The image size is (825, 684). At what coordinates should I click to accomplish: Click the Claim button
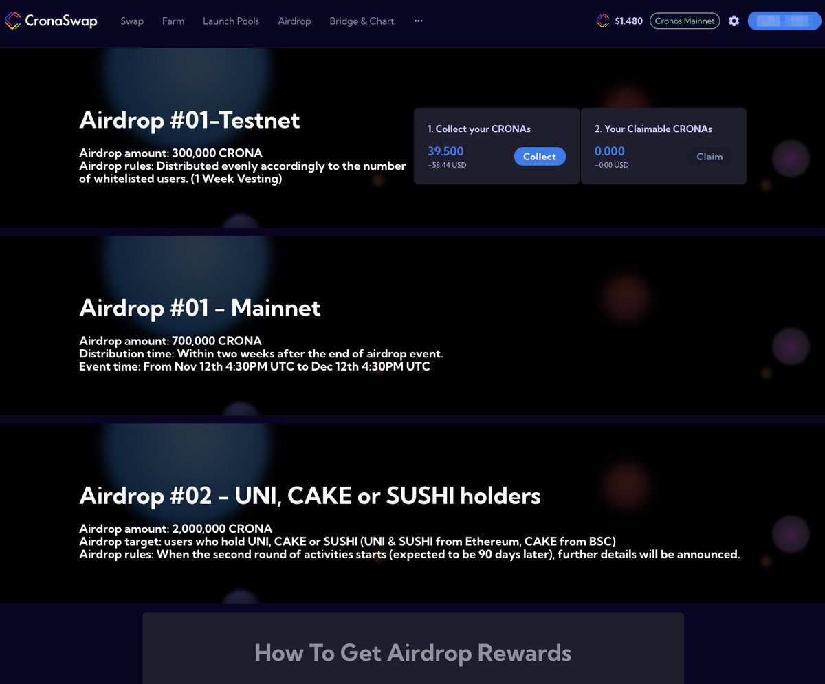(x=709, y=157)
